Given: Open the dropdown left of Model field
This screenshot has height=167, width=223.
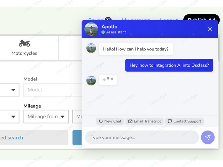Looking at the screenshot, I should tap(9, 90).
